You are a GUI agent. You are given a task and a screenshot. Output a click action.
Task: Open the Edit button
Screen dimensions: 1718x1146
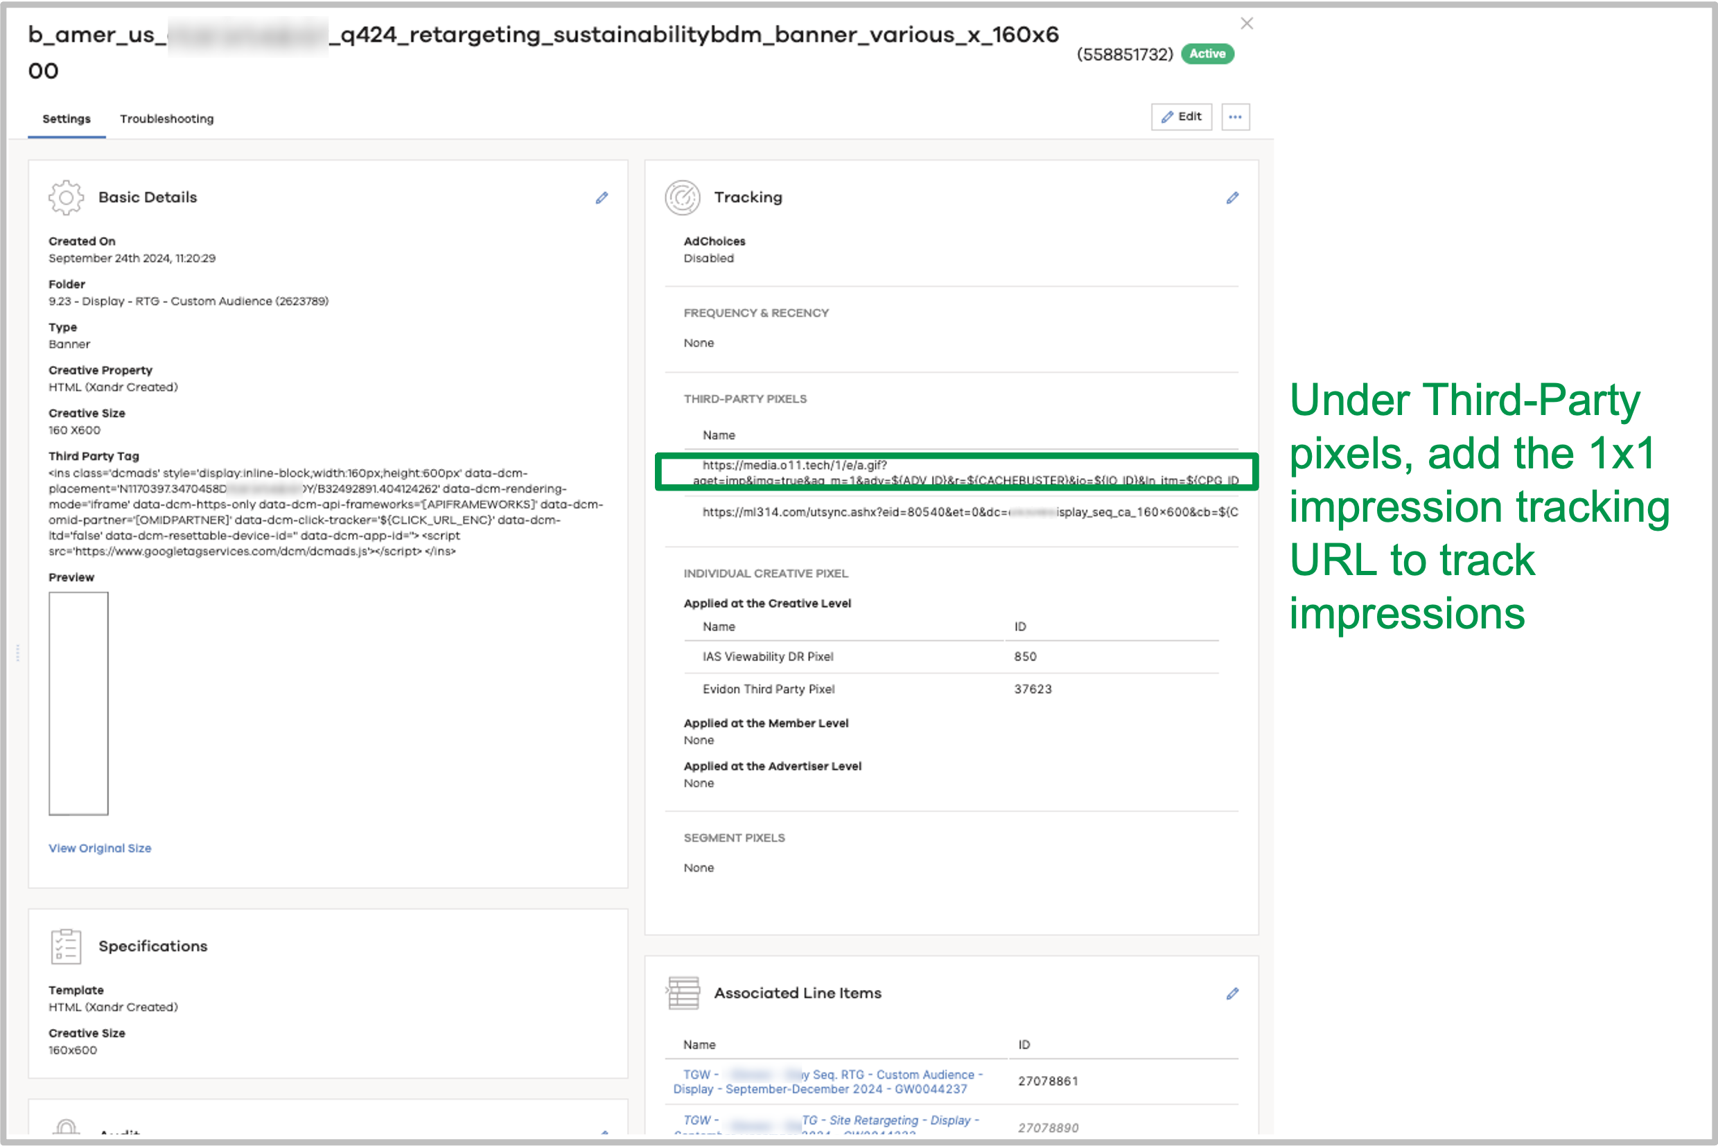1182,117
